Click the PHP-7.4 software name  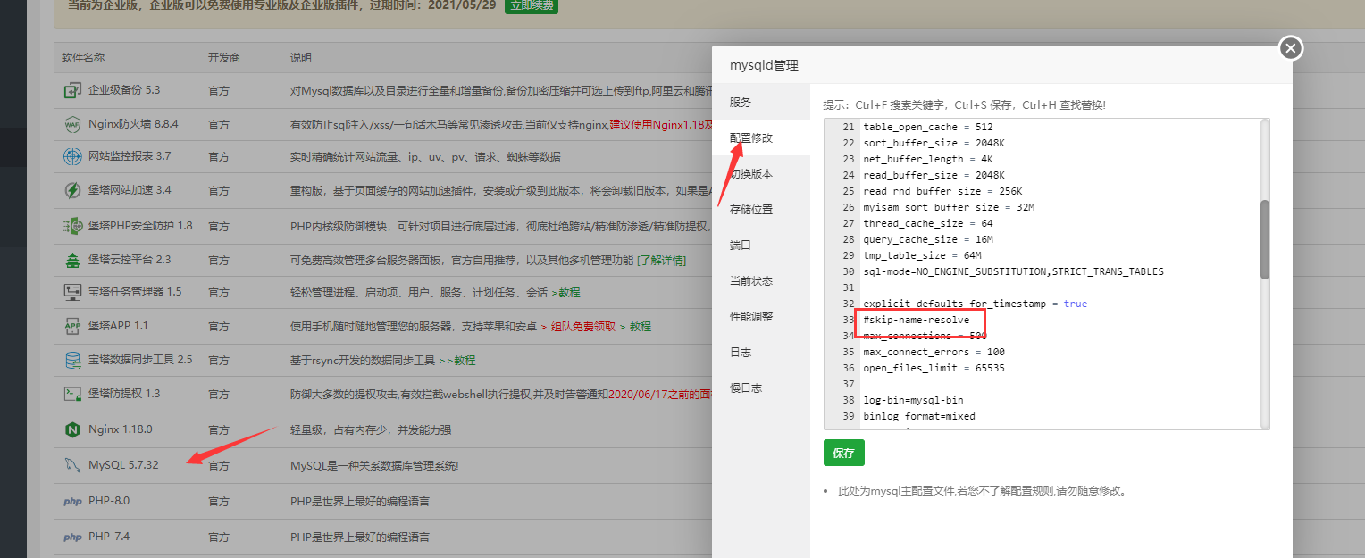(109, 537)
